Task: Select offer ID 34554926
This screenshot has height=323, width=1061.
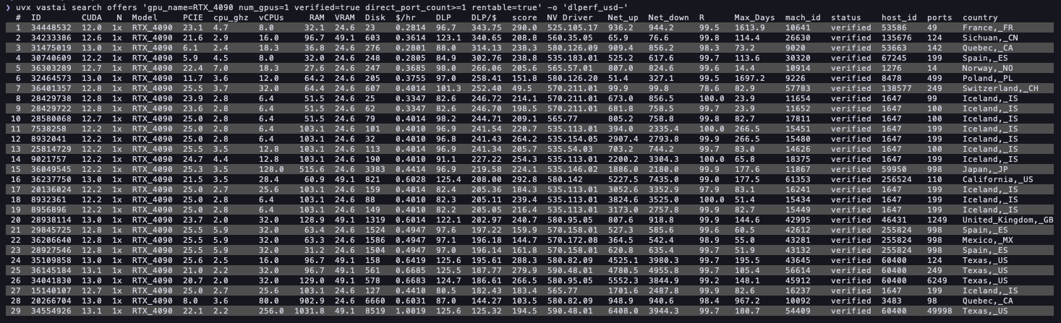Action: 51,311
